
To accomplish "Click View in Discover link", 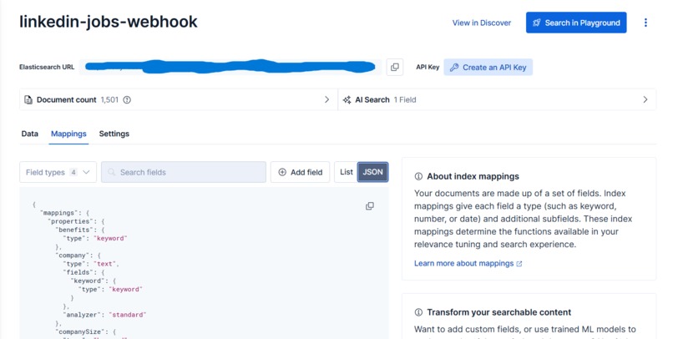I will (482, 23).
